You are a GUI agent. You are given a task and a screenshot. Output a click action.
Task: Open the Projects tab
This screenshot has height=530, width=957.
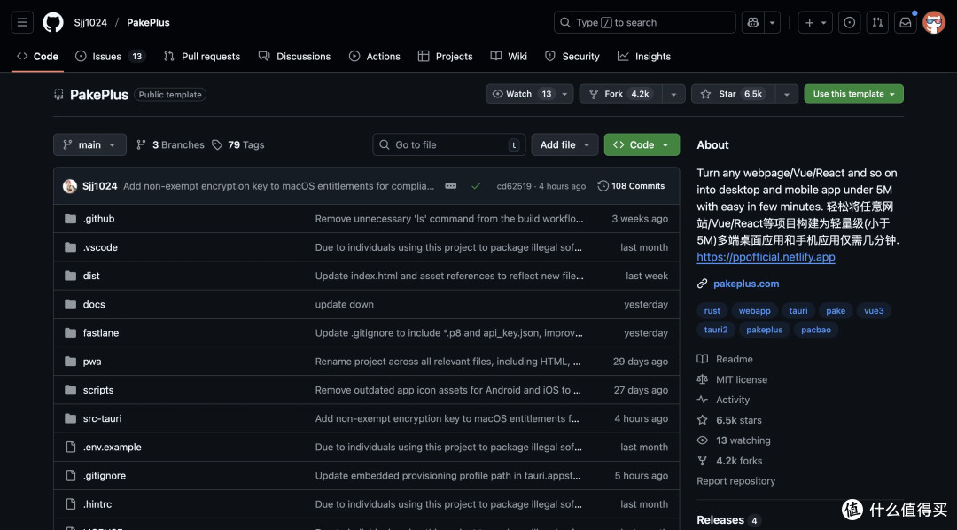[445, 56]
